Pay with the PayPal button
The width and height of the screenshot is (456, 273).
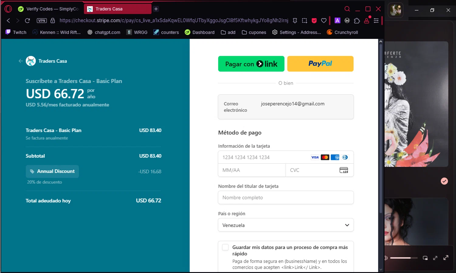pyautogui.click(x=320, y=64)
